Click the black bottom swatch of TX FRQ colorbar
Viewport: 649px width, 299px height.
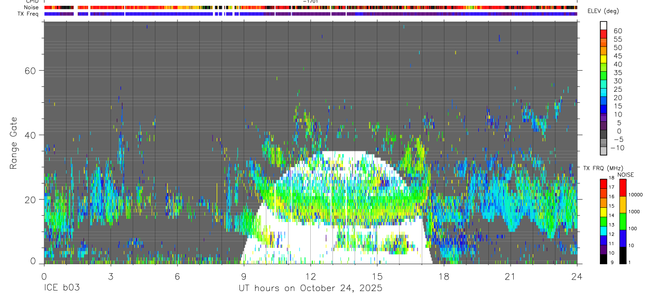click(604, 259)
